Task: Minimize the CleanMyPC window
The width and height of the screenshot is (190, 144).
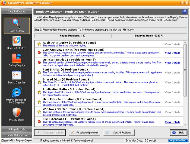Action: click(x=182, y=3)
